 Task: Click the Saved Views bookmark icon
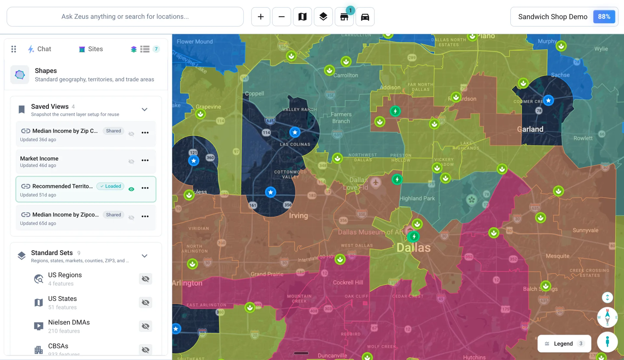[x=22, y=109]
